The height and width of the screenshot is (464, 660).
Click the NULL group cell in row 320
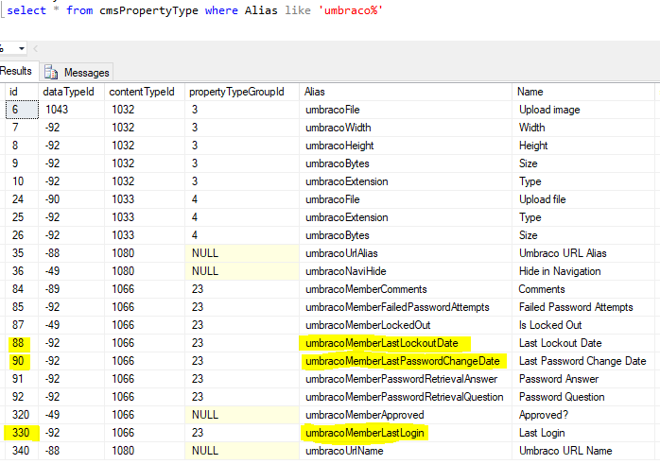coord(242,415)
